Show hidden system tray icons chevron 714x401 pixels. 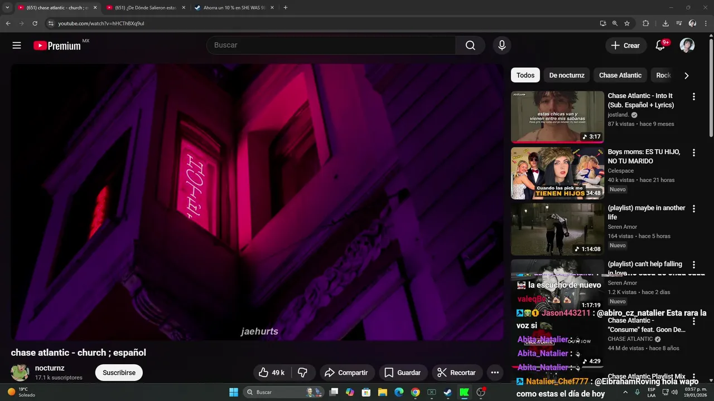625,392
